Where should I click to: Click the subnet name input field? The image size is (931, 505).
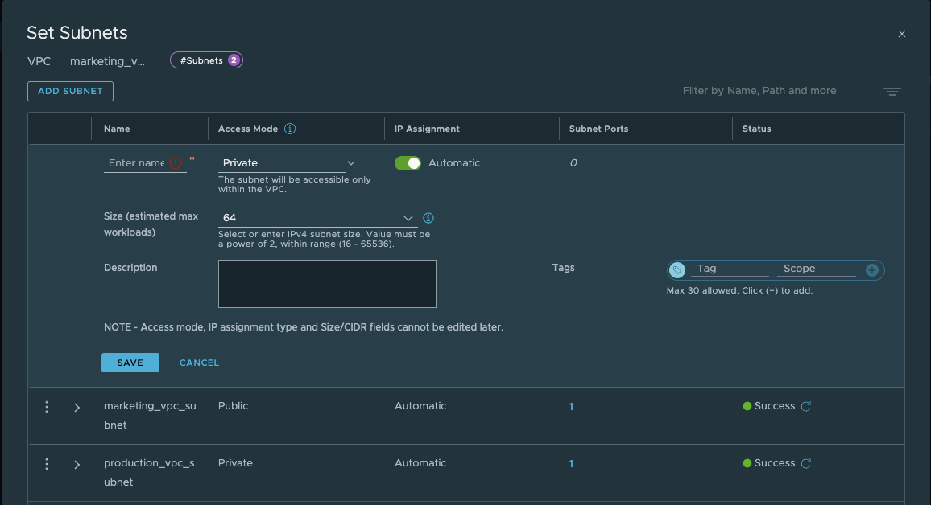point(135,163)
